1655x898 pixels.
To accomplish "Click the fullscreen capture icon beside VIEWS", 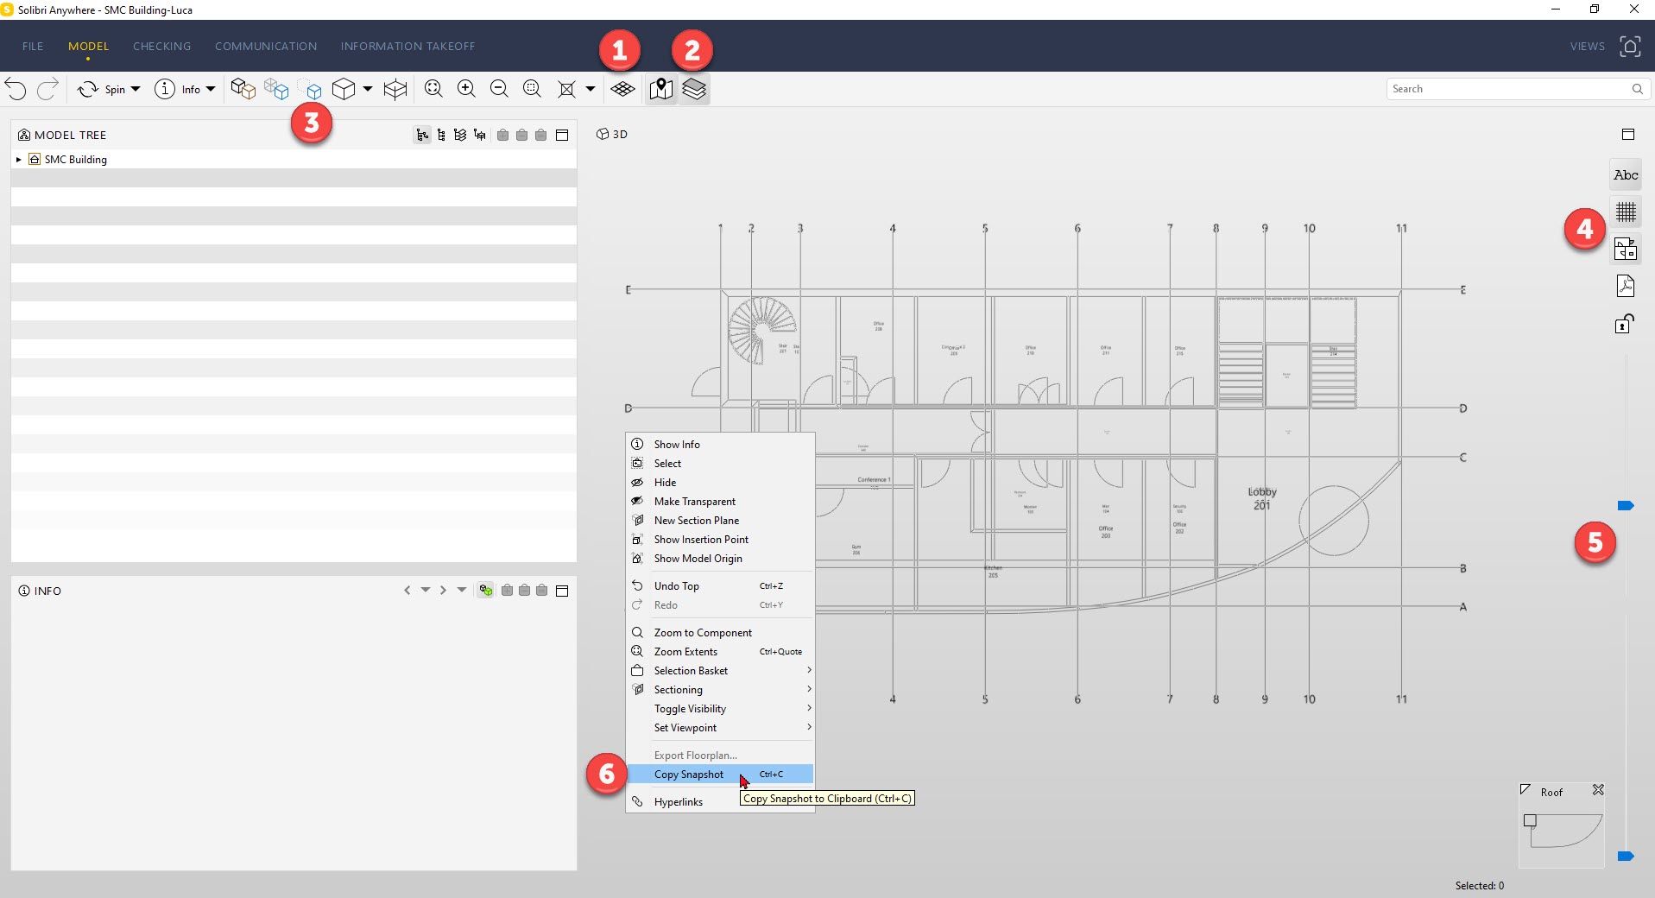I will [1630, 47].
